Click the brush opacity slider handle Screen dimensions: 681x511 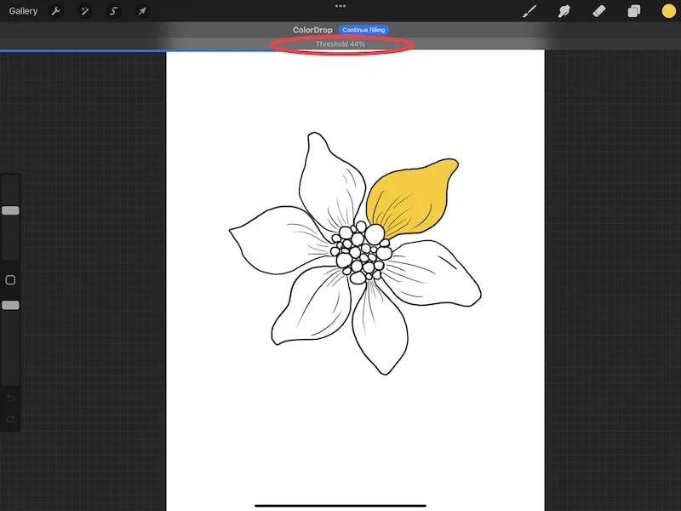10,305
